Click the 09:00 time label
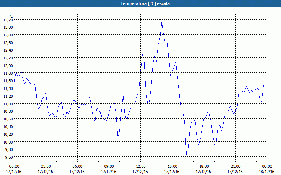Screen dimensions: 281x175 109,167
